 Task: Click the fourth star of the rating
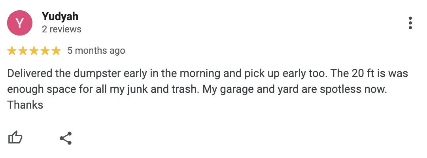point(45,51)
